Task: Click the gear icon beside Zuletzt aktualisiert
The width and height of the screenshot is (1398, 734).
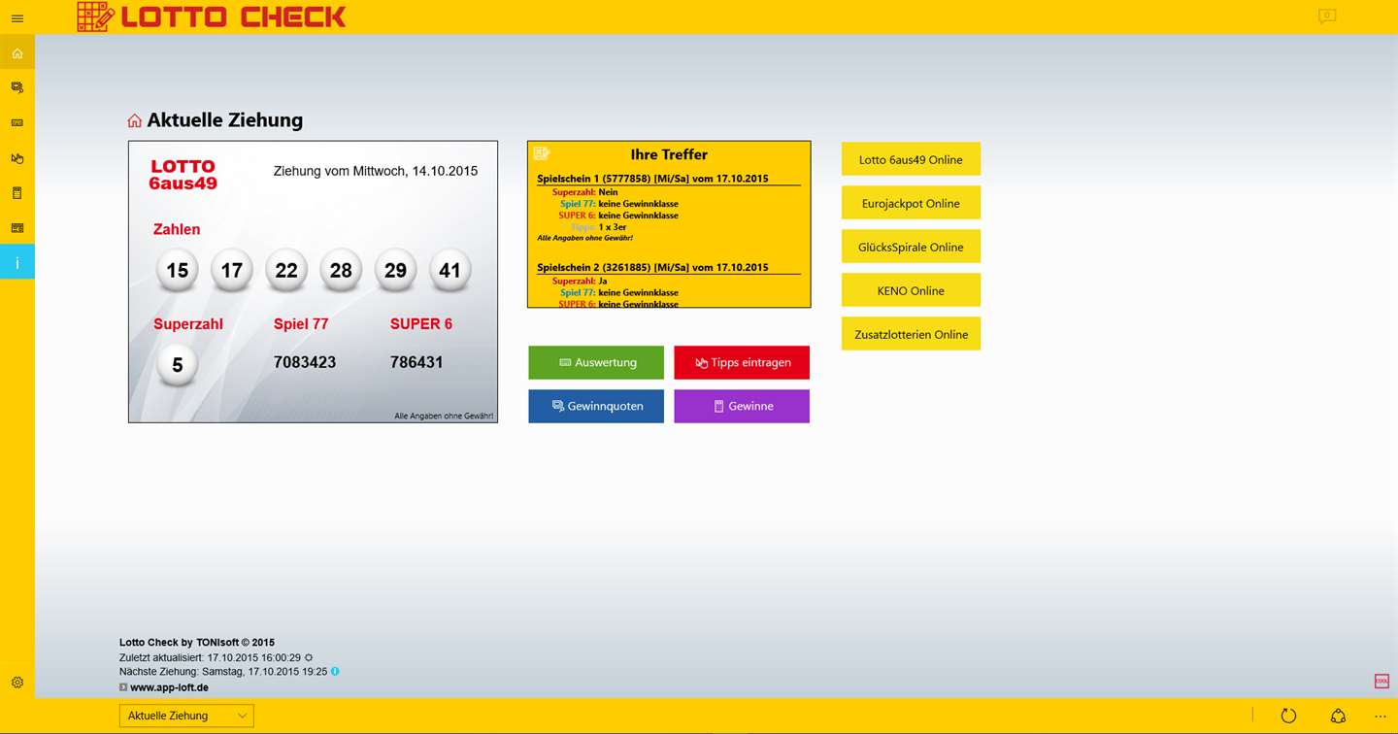Action: coord(309,657)
